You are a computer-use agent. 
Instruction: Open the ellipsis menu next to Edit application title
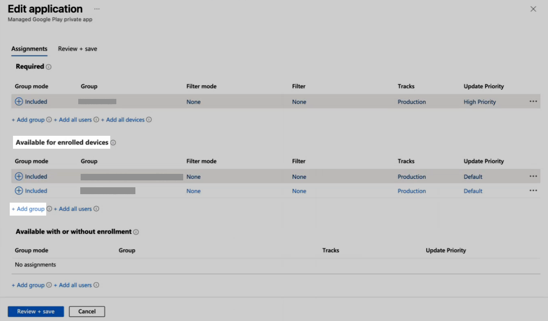(x=97, y=9)
